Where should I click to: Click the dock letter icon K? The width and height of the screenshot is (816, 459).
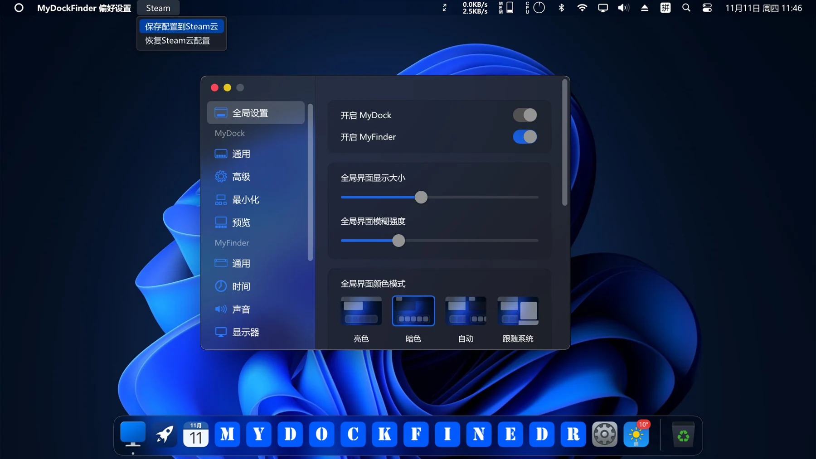[384, 435]
